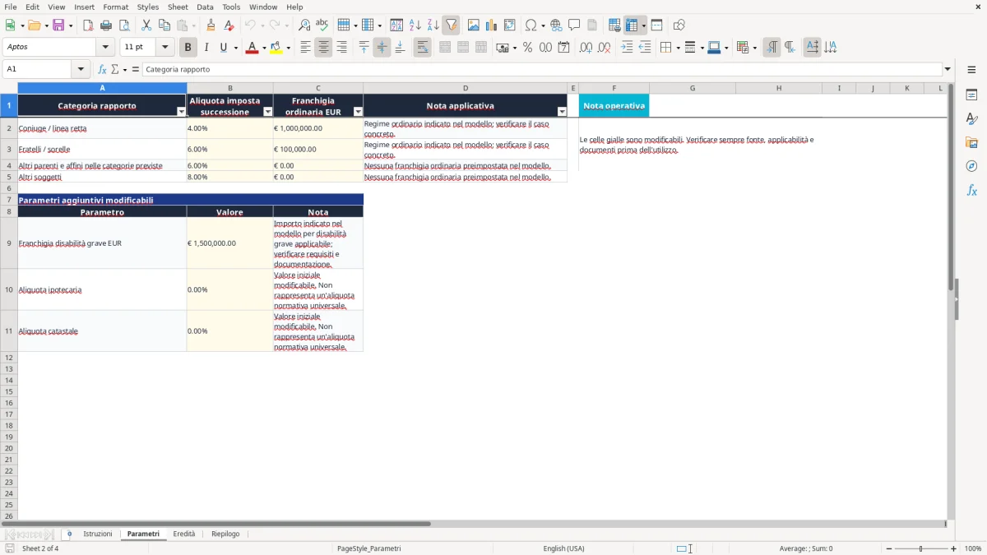Image resolution: width=987 pixels, height=555 pixels.
Task: Toggle Wrap Text
Action: click(x=423, y=48)
